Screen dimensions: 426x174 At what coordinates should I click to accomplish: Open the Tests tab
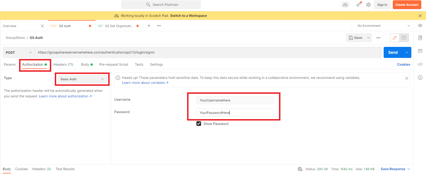[139, 65]
